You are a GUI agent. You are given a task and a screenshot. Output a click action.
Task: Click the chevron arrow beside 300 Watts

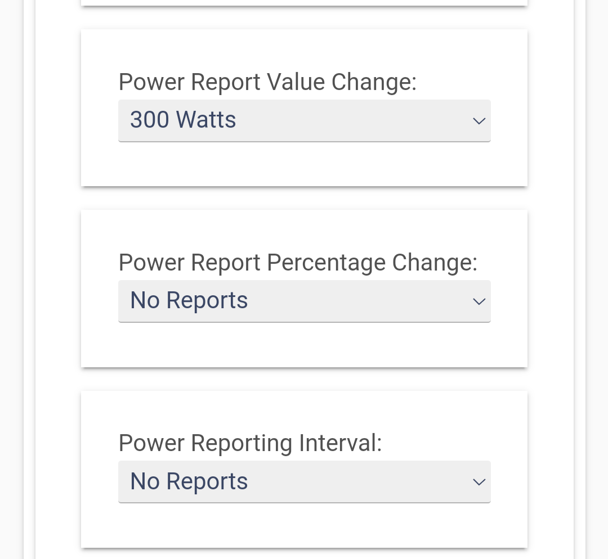point(479,121)
